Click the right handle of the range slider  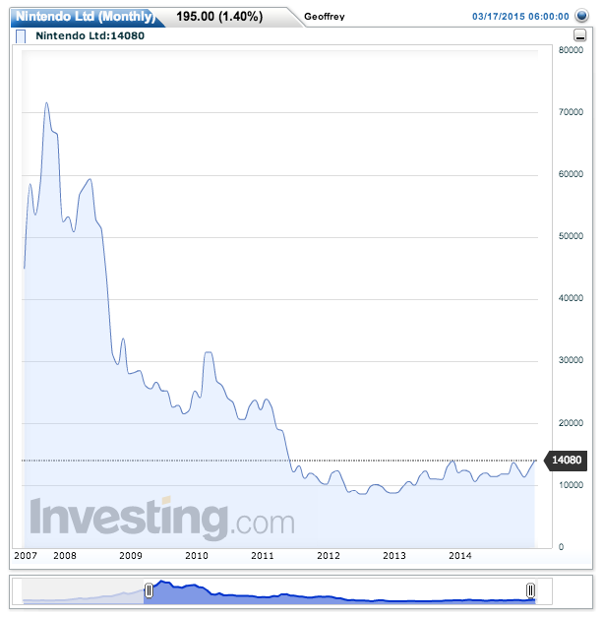coord(530,590)
